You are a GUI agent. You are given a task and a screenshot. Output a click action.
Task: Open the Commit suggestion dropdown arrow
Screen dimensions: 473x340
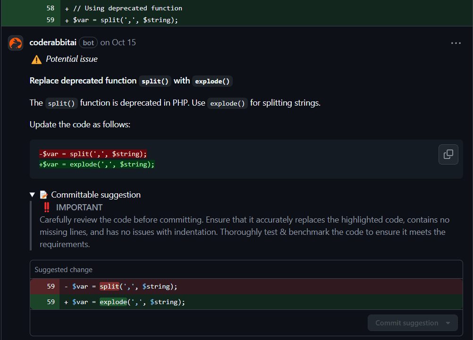coord(448,323)
